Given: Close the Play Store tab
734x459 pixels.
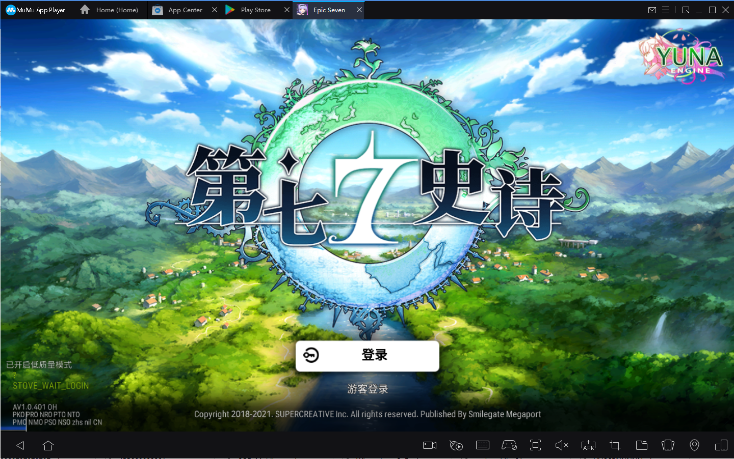Looking at the screenshot, I should coord(287,10).
